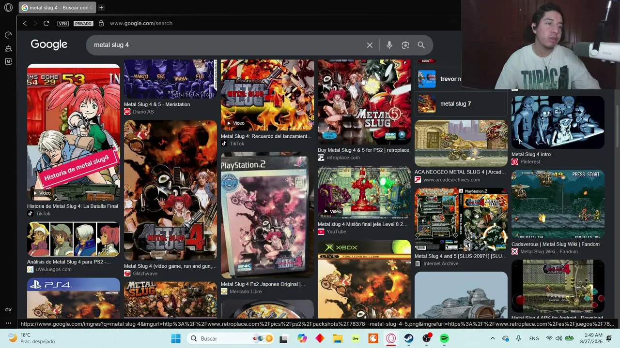
Task: Open the 'Historia de metal slug4' anime girl thumbnail
Action: [74, 132]
